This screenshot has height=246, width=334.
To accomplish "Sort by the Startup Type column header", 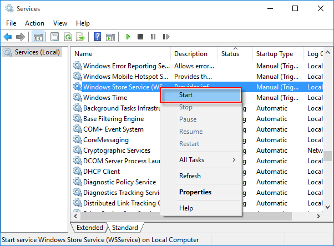I will point(274,54).
